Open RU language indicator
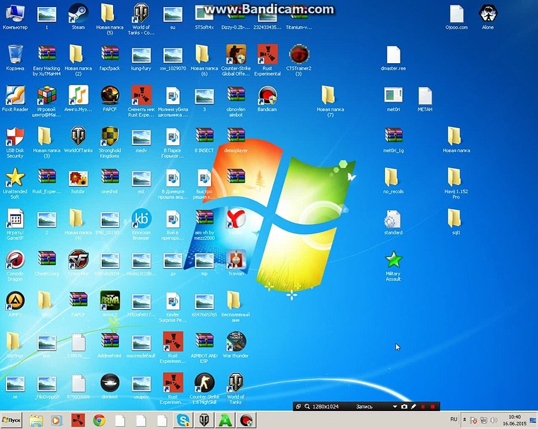The image size is (538, 429). pyautogui.click(x=453, y=419)
